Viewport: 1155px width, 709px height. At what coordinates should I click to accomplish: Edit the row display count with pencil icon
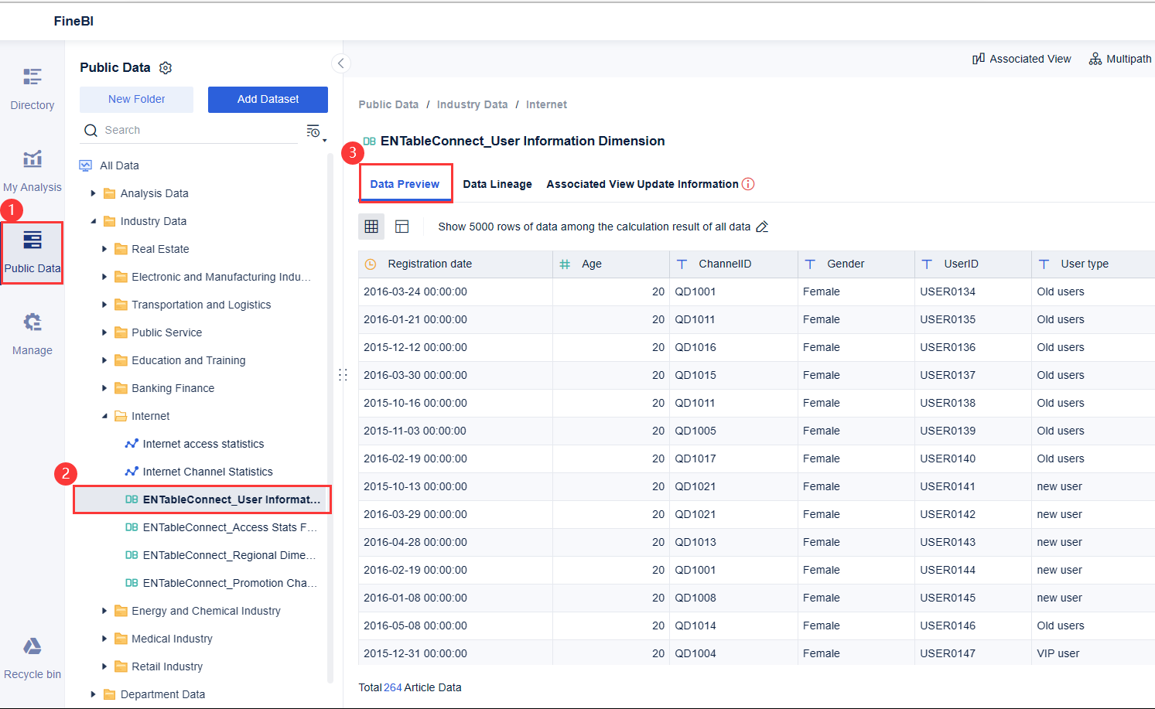tap(762, 227)
